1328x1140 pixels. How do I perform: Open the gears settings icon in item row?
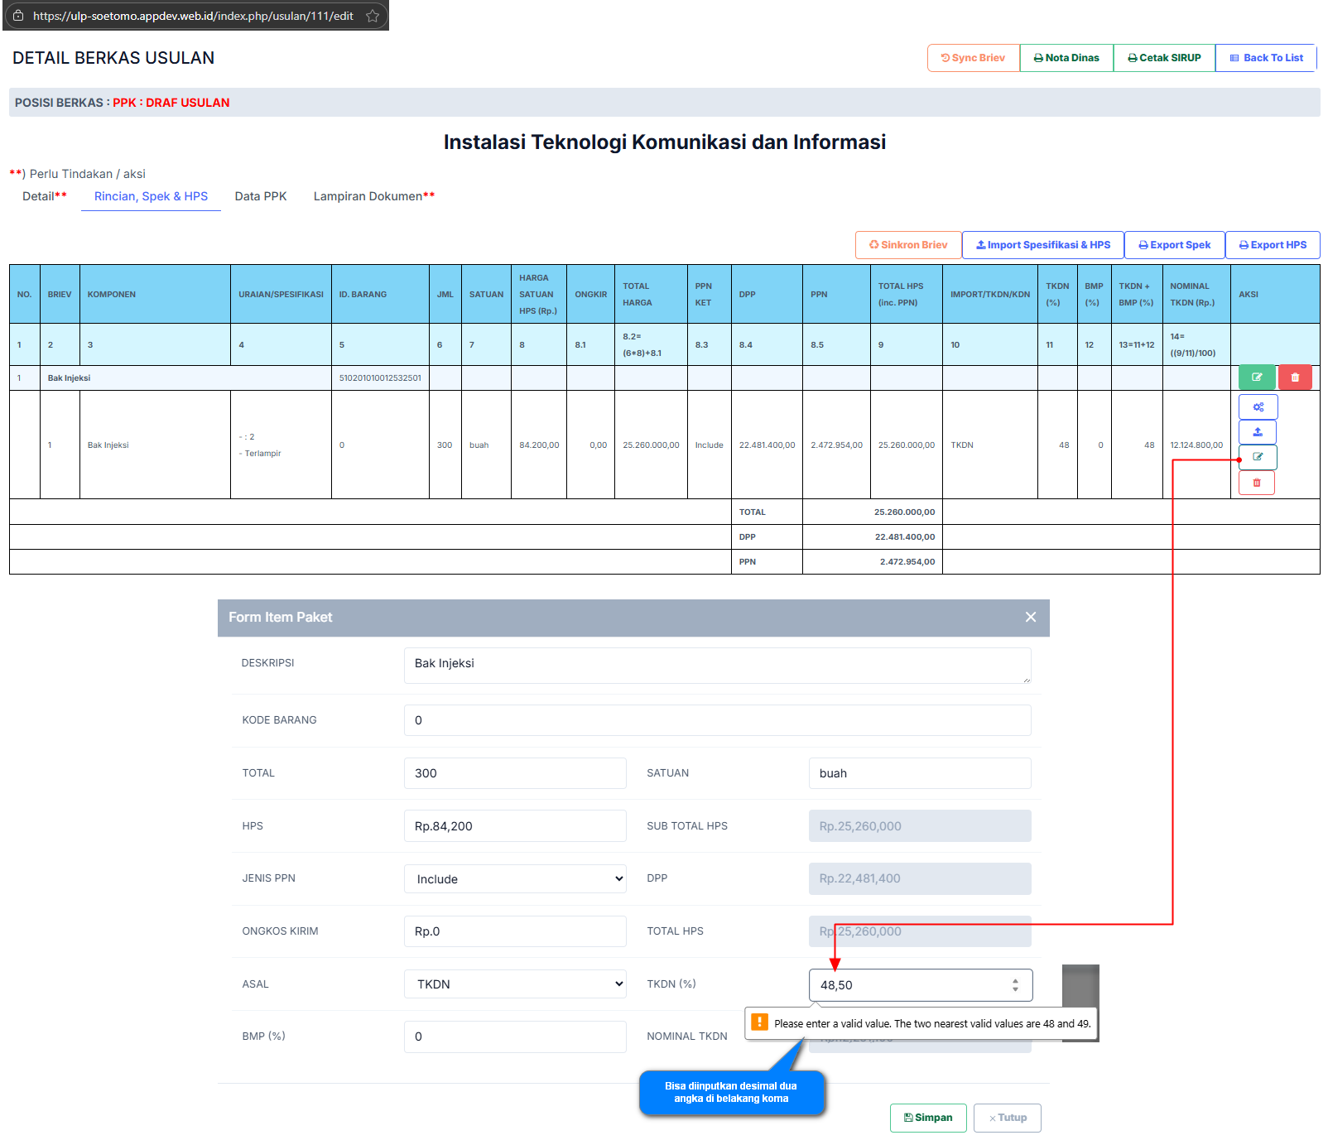(x=1258, y=407)
